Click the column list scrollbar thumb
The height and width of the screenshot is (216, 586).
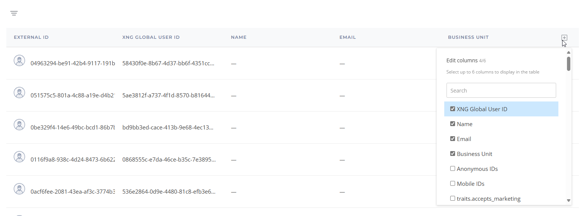pos(568,63)
